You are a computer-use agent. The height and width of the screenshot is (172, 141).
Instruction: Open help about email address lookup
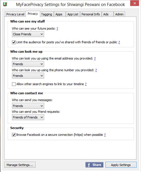click(x=95, y=58)
